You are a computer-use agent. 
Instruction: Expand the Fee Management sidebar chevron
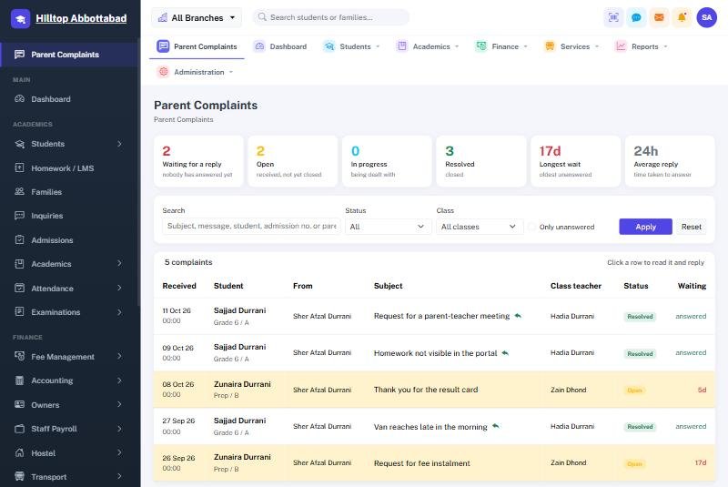click(x=119, y=357)
